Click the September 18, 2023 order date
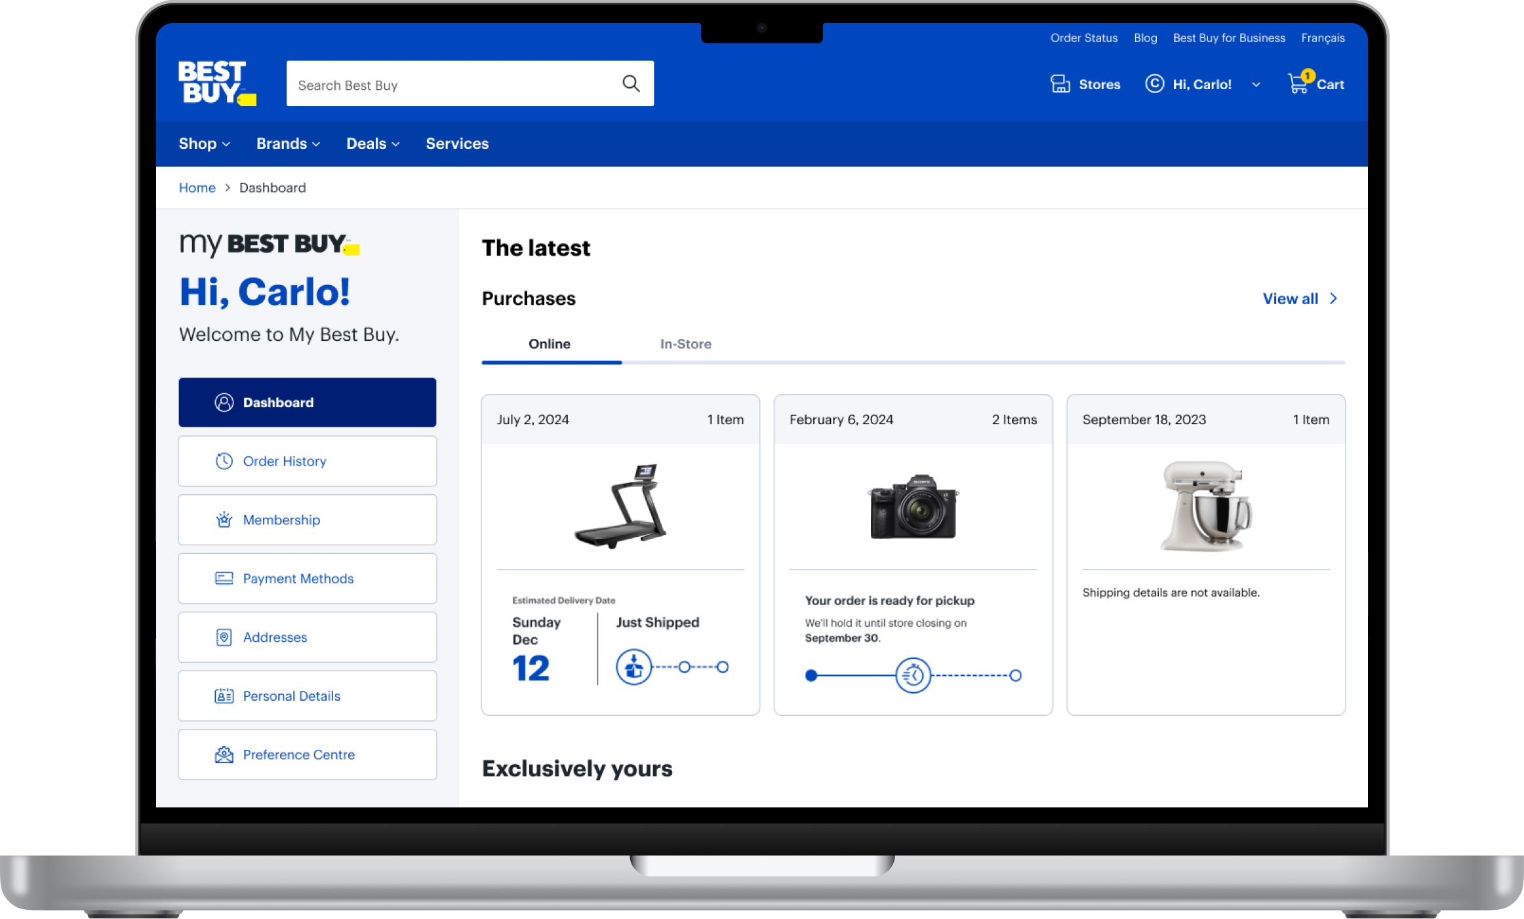Screen dimensions: 1524x919 click(1144, 420)
